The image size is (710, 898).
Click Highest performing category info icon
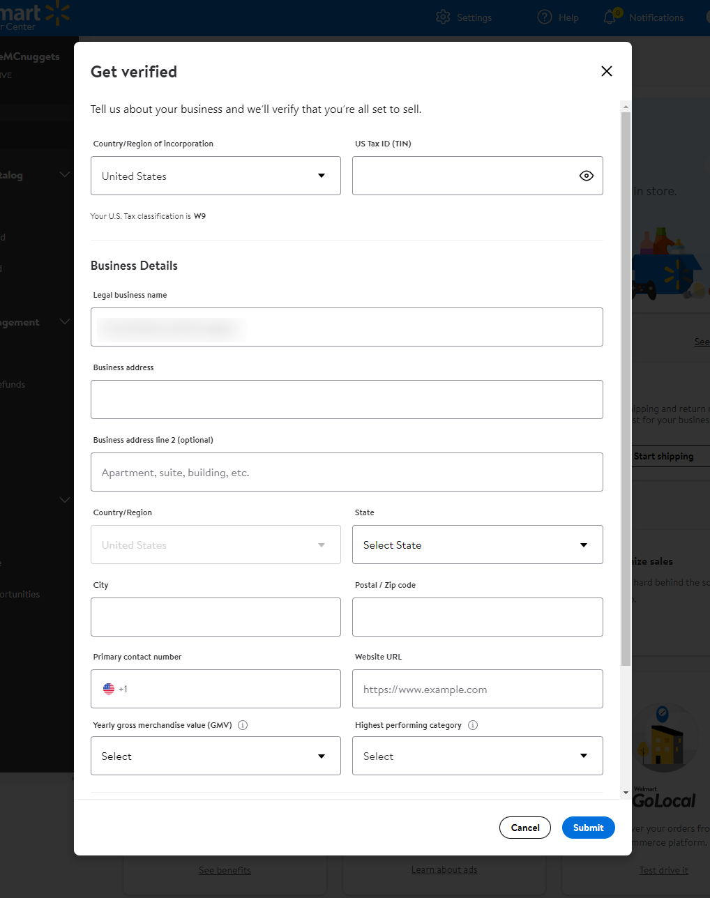(x=473, y=725)
